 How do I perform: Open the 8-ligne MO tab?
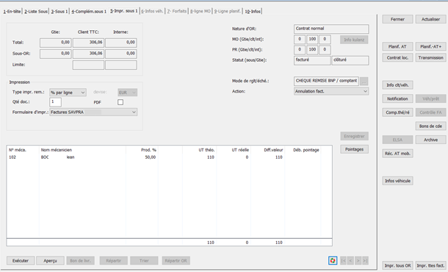[200, 12]
